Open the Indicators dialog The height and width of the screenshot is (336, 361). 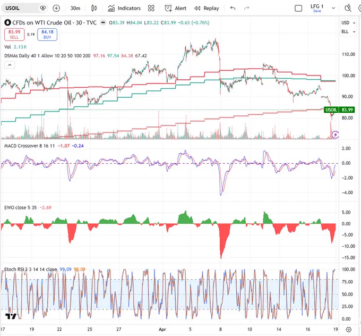pos(124,9)
